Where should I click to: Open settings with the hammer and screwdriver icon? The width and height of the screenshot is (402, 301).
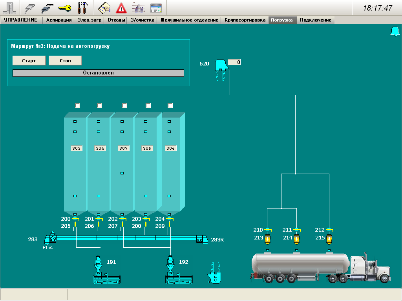click(82, 8)
